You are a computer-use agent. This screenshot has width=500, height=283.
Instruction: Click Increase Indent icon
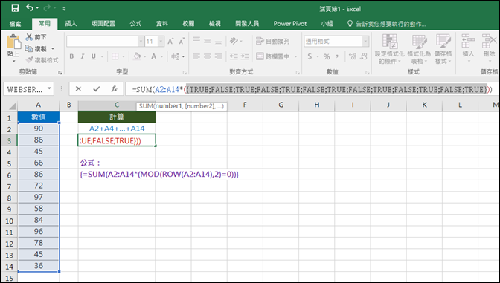tap(245, 56)
